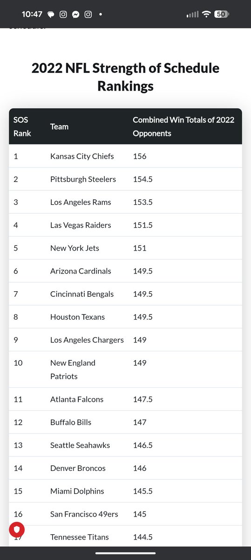The image size is (251, 560).
Task: Tap the first Instagram status bar icon
Action: click(x=63, y=14)
